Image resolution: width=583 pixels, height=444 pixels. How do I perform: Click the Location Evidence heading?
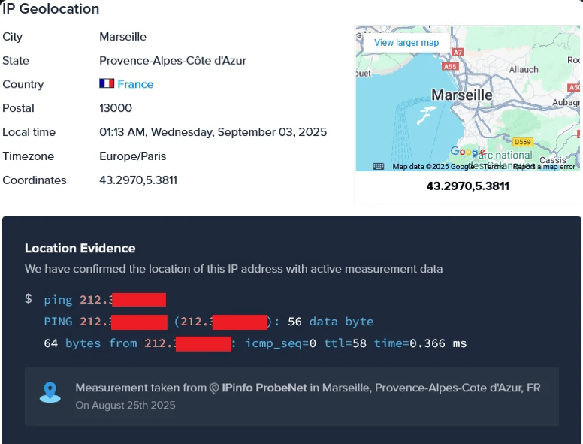pos(80,248)
